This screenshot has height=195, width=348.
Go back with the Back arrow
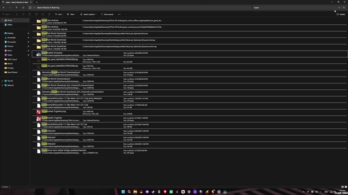pos(4,8)
